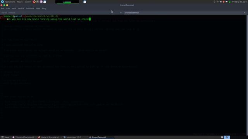248x139 pixels.
Task: Open the File menu in terminal
Action: (3, 8)
